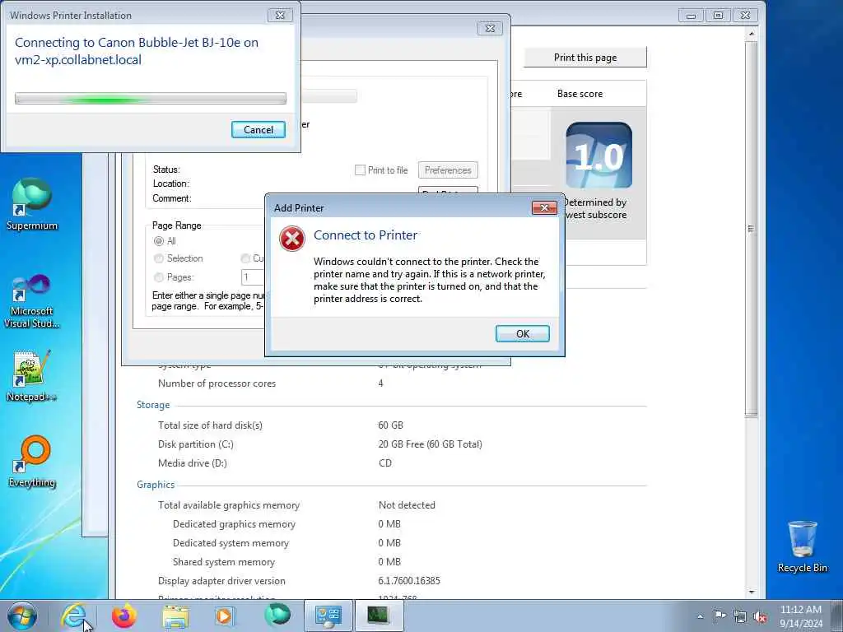Show hidden system tray icons
Image resolution: width=843 pixels, height=632 pixels.
pyautogui.click(x=700, y=616)
